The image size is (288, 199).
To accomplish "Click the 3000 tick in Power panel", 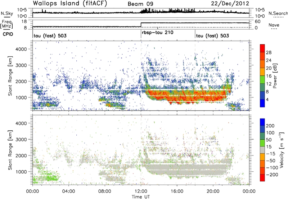I will (21, 65).
